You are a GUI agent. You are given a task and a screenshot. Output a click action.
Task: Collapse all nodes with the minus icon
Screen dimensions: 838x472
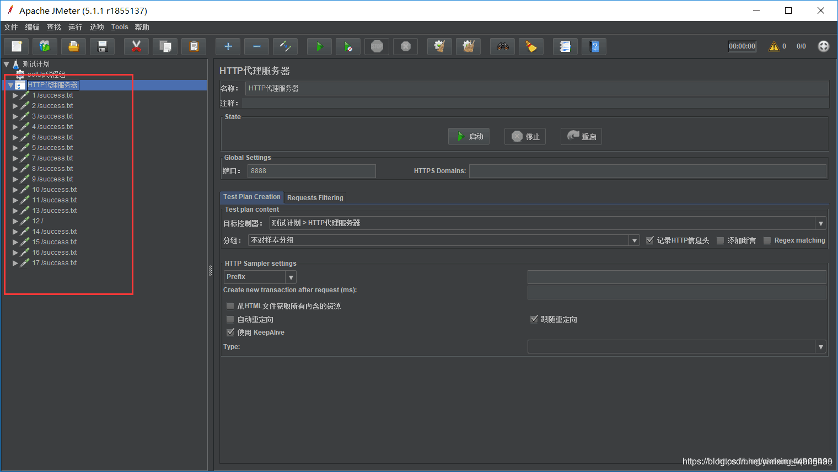[x=256, y=47]
